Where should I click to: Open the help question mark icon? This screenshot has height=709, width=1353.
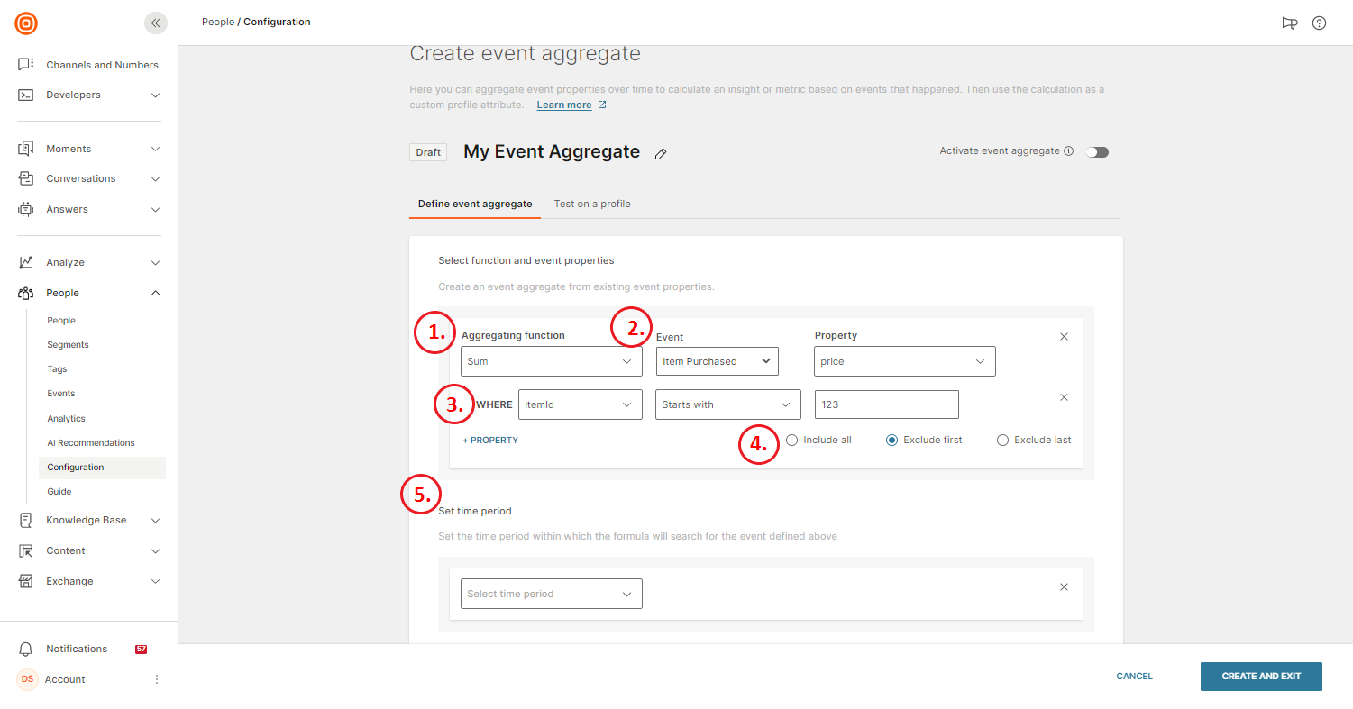[1319, 23]
